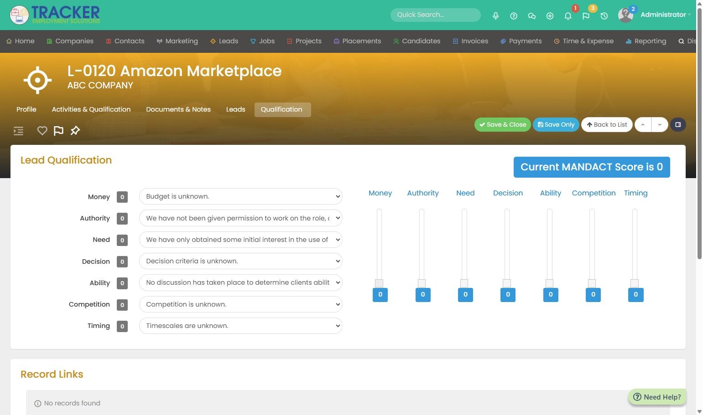Open the Need interest dropdown

point(240,240)
